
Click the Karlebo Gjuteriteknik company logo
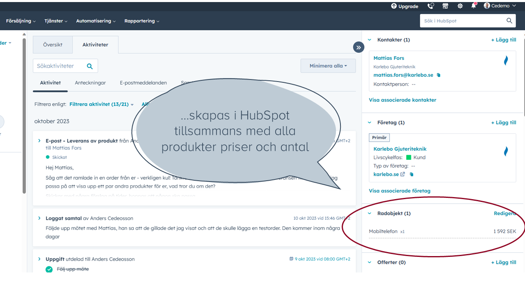(x=506, y=152)
